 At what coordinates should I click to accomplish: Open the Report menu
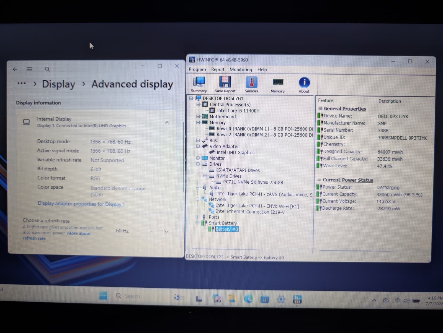click(218, 69)
